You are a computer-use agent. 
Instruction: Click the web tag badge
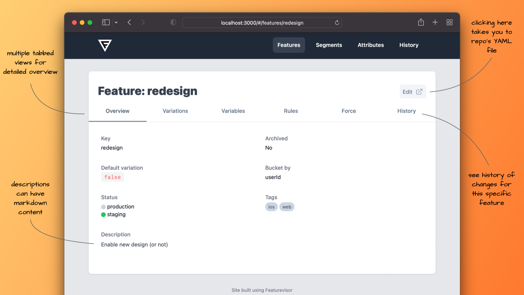click(x=287, y=207)
